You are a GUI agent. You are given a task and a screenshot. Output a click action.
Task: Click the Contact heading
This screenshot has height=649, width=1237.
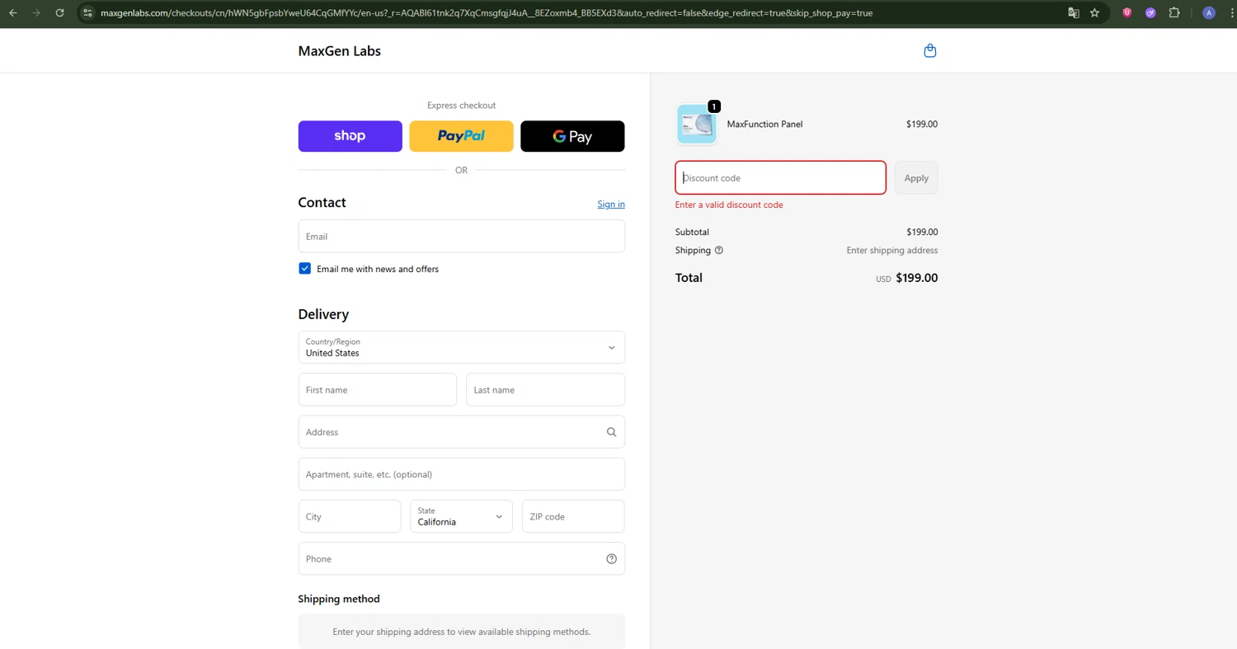(x=322, y=203)
